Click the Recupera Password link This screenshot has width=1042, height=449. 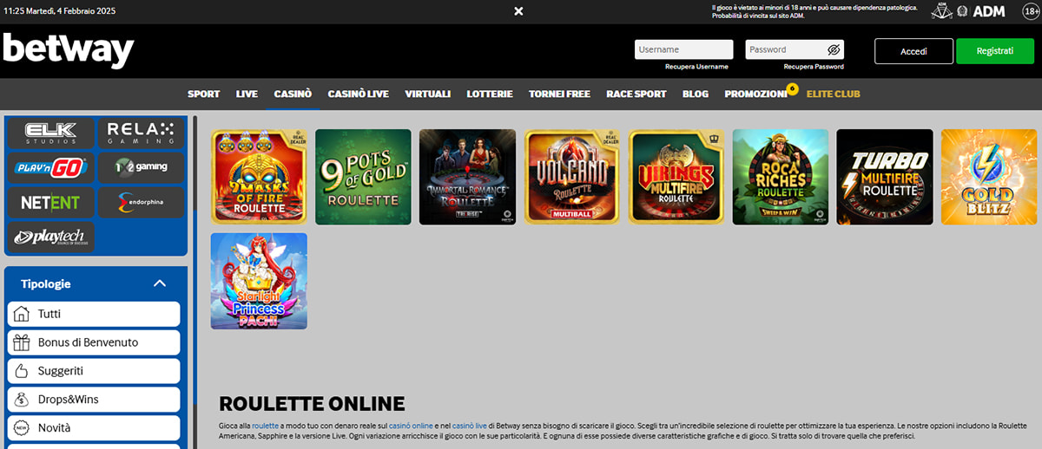click(x=814, y=67)
